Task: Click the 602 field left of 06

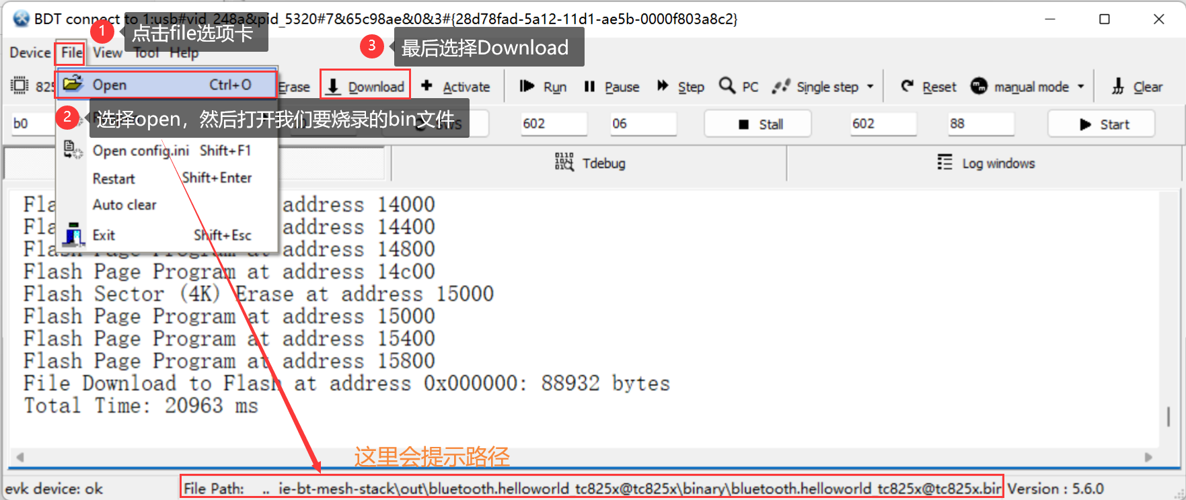Action: point(554,124)
